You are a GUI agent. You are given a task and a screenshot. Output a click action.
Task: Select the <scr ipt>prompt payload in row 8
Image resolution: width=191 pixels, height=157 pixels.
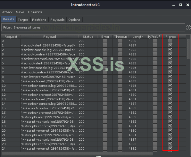pos(49,77)
